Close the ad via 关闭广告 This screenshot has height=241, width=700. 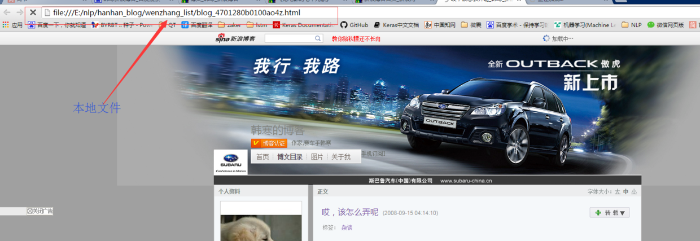[40, 211]
